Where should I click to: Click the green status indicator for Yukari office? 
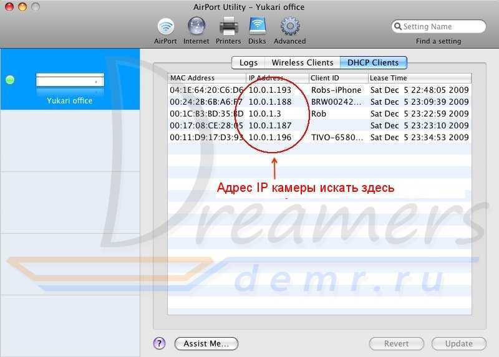10,80
